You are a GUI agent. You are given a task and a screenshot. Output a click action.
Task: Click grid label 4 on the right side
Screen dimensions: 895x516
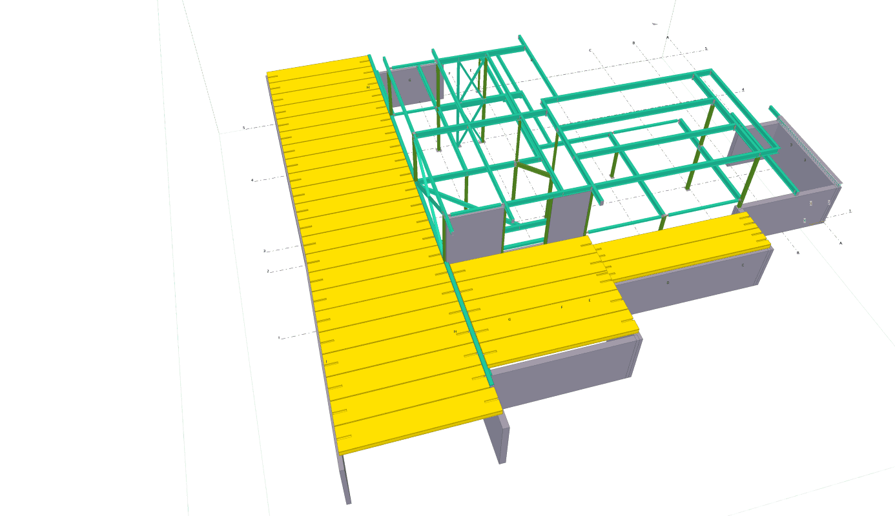coord(743,90)
